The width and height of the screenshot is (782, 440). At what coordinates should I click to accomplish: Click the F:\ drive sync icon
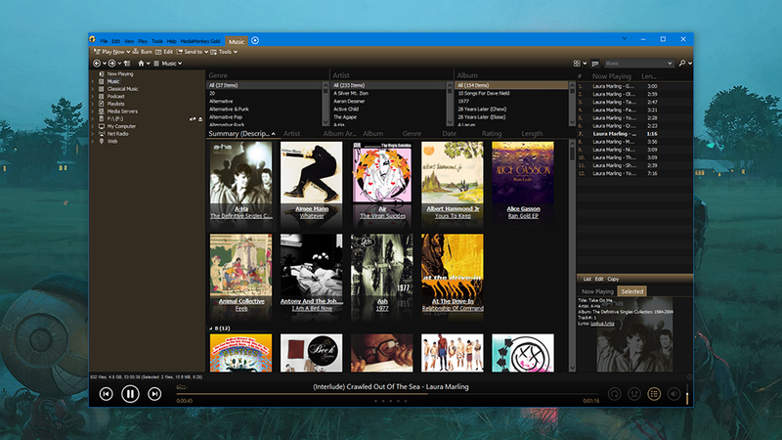click(x=193, y=119)
